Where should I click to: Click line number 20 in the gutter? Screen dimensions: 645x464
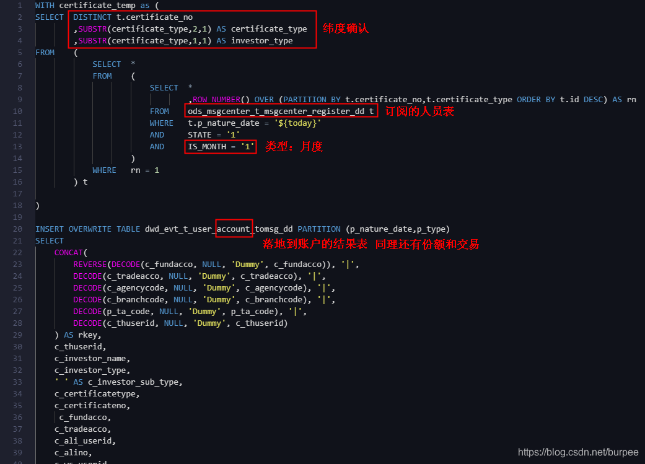[x=17, y=229]
